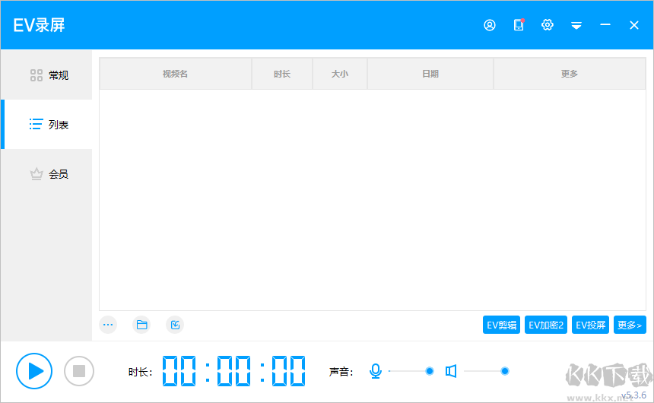The image size is (654, 403).
Task: Click the v5.3.6 version label
Action: 633,395
